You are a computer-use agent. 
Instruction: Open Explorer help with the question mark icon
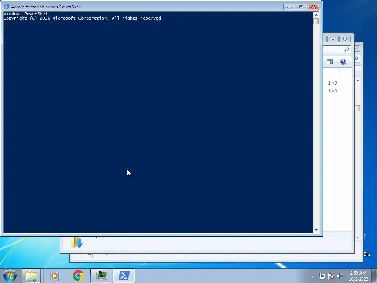click(x=343, y=62)
